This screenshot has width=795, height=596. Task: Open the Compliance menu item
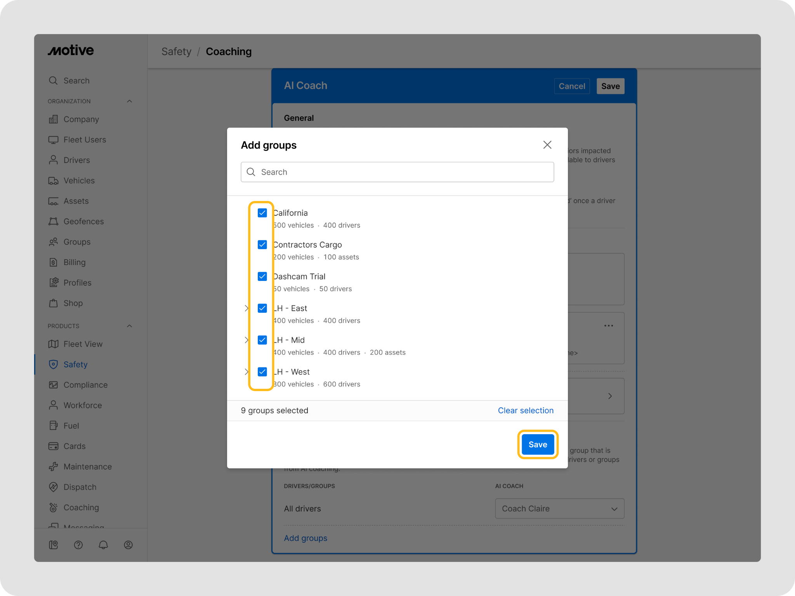point(85,385)
